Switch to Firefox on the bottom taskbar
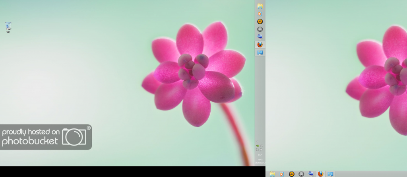Viewport: 407px width, 177px height. [x=321, y=174]
